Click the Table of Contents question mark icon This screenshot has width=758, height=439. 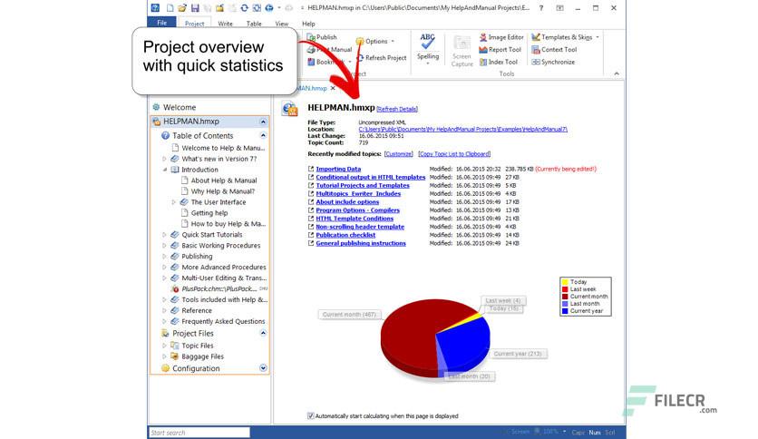coord(165,136)
